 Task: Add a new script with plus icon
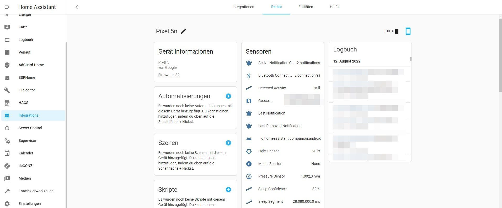(x=228, y=190)
